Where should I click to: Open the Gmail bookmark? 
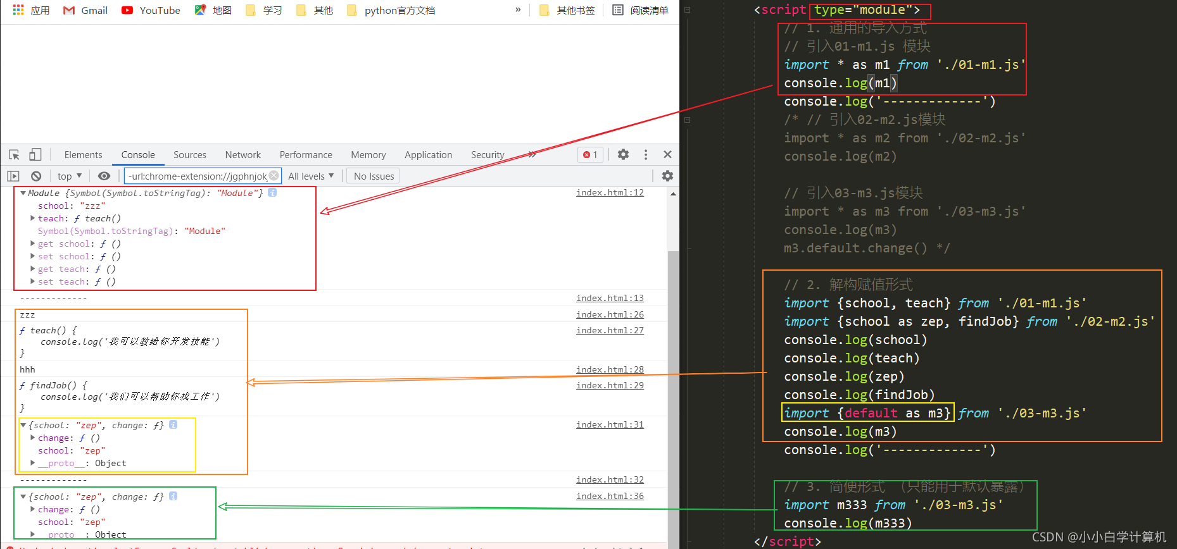pyautogui.click(x=85, y=10)
